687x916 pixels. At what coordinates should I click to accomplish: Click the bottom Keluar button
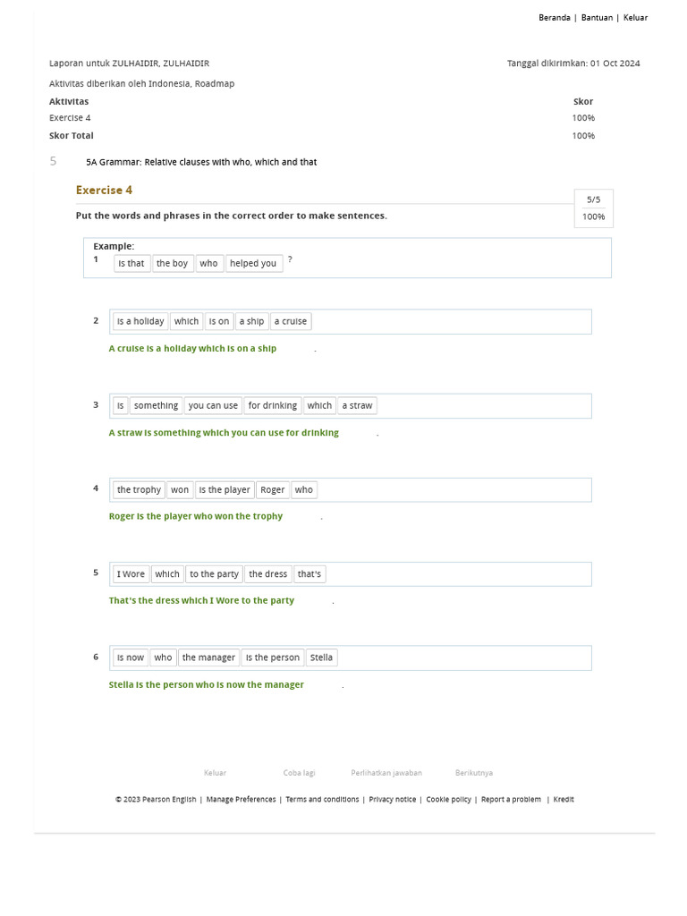[215, 773]
